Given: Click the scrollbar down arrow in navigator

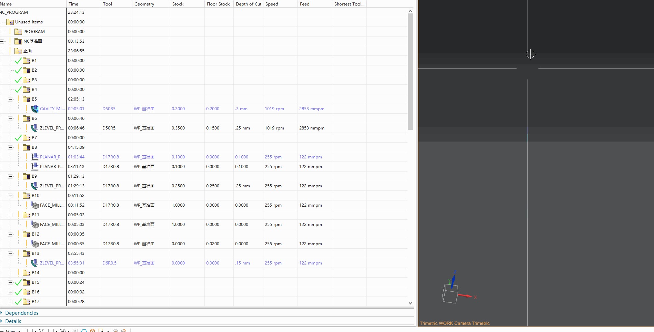Looking at the screenshot, I should (410, 303).
